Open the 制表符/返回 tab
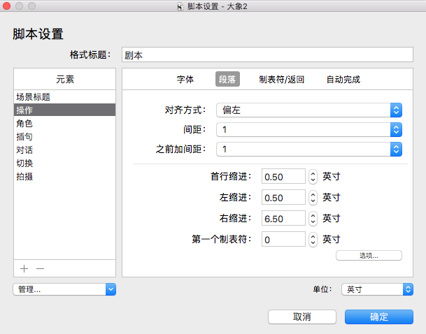This screenshot has height=334, width=426. click(x=282, y=79)
